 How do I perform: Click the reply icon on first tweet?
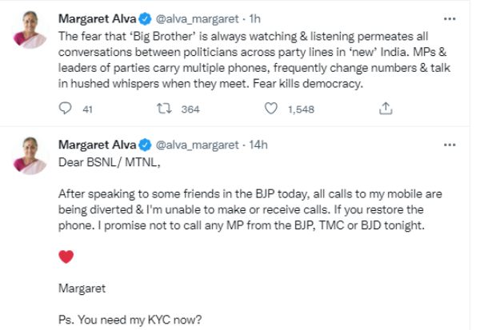pos(66,109)
